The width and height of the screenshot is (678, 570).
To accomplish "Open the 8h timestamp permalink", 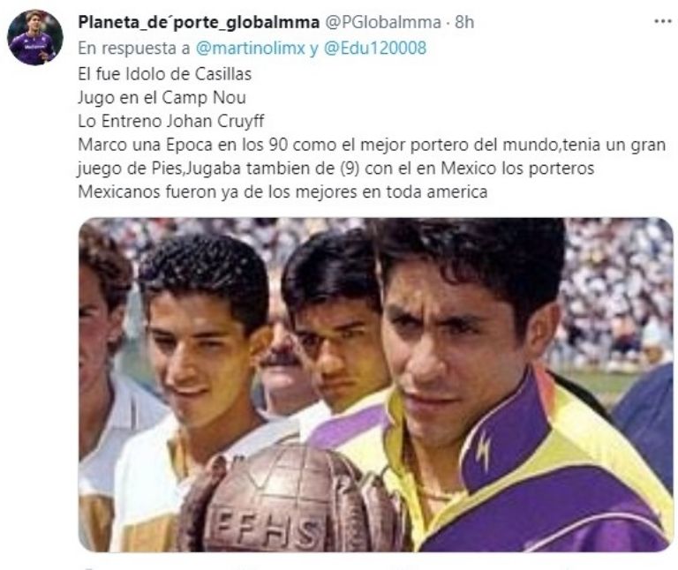I will (x=464, y=22).
